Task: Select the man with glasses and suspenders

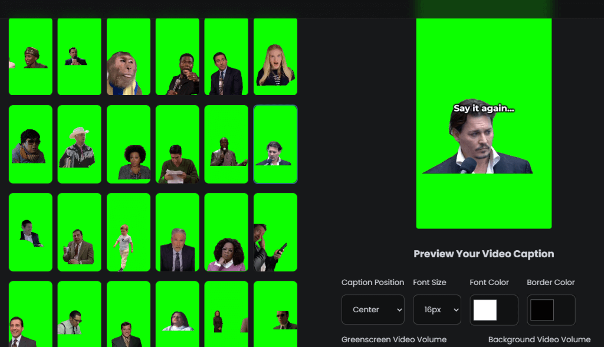Action: click(80, 314)
